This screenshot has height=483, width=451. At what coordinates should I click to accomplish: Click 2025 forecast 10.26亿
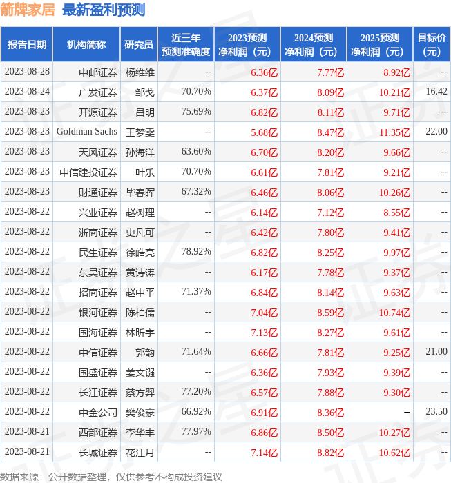394,193
